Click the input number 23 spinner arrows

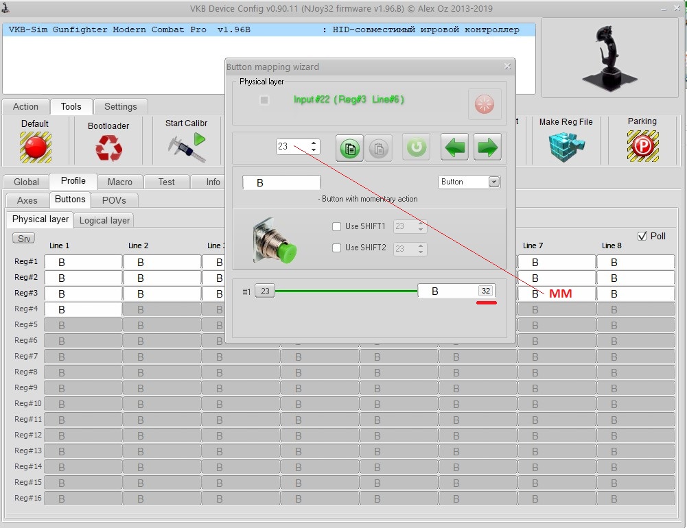pos(314,146)
